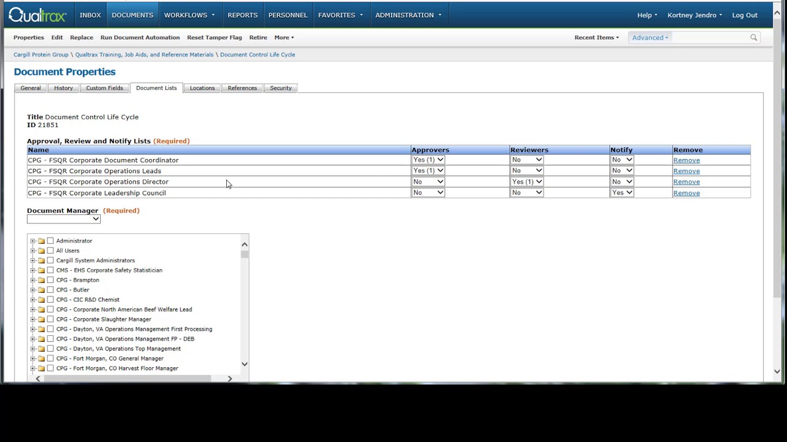Image resolution: width=787 pixels, height=442 pixels.
Task: Click the tree list vertical scrollbar thumb
Action: click(x=245, y=254)
